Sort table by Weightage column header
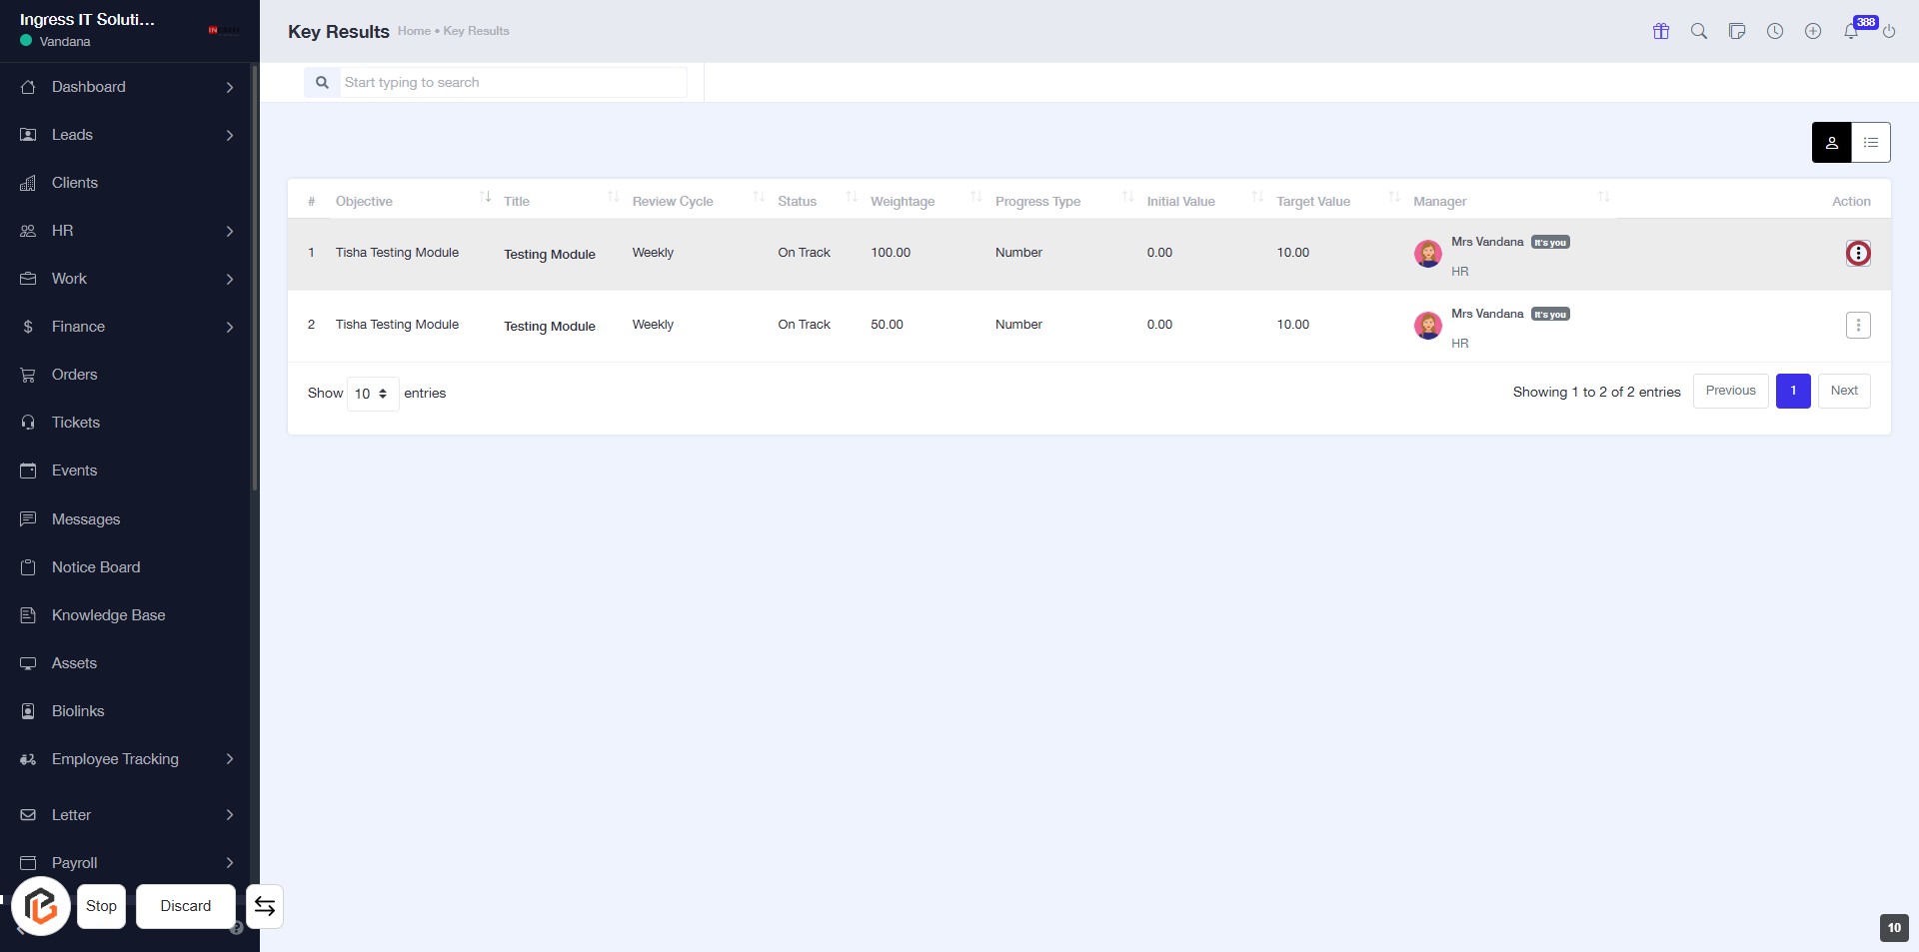Viewport: 1919px width, 952px height. coord(903,201)
